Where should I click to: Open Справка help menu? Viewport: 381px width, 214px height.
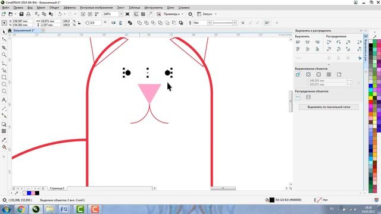pos(184,8)
